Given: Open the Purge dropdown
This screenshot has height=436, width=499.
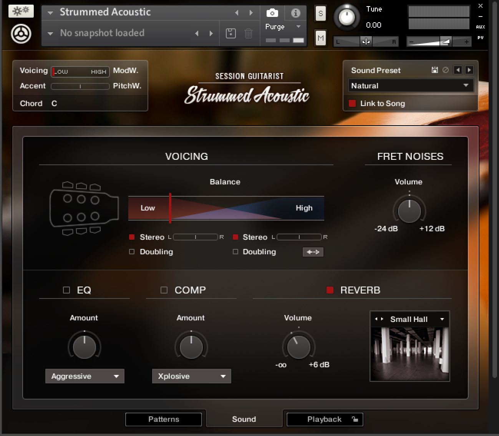Looking at the screenshot, I should [x=283, y=27].
